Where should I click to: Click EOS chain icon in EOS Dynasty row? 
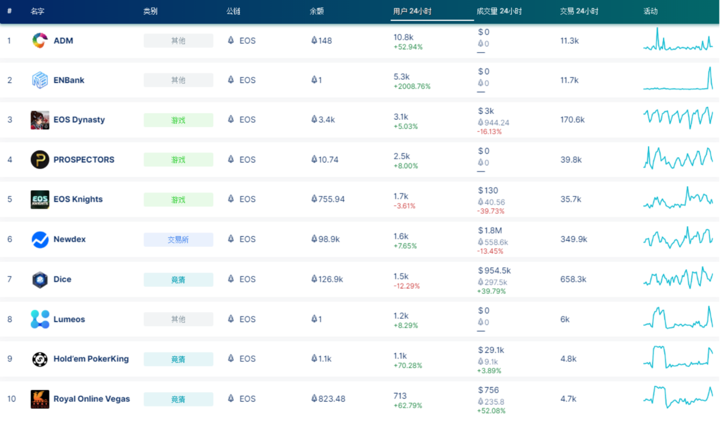pos(231,119)
